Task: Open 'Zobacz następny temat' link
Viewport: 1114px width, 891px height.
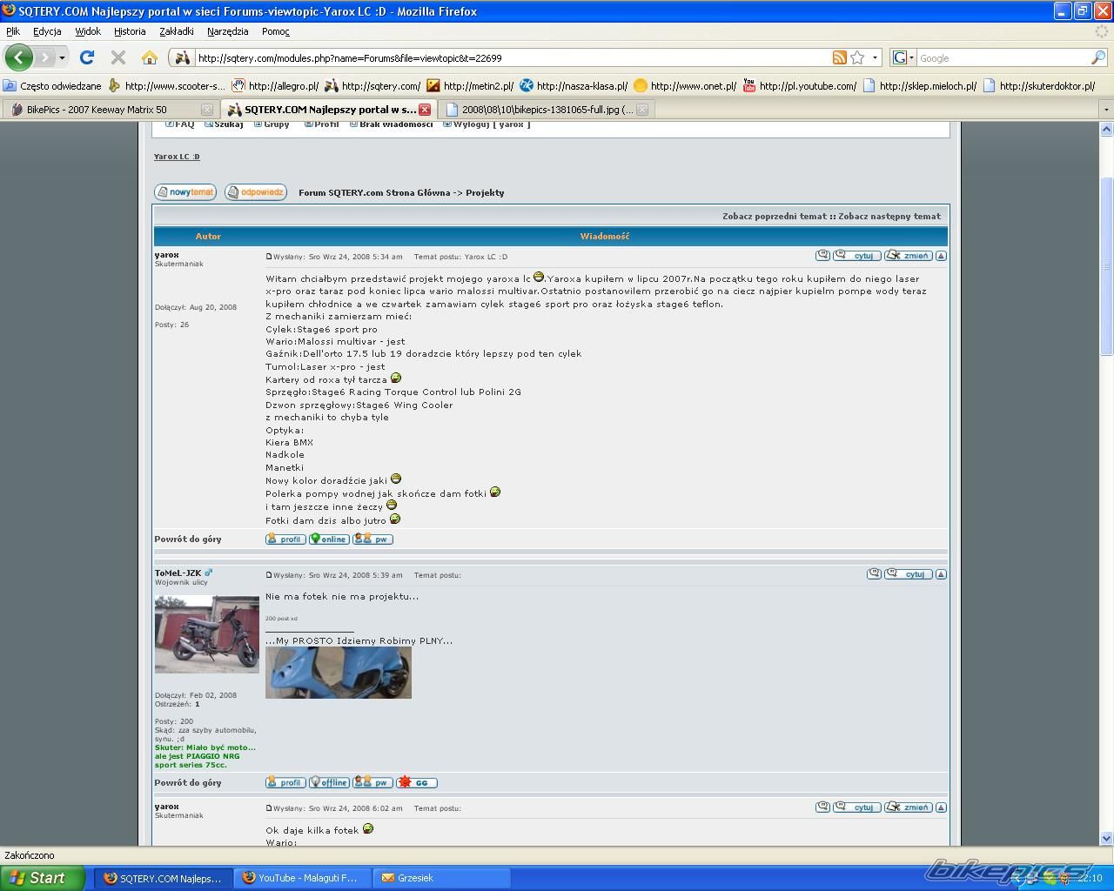Action: (x=889, y=216)
